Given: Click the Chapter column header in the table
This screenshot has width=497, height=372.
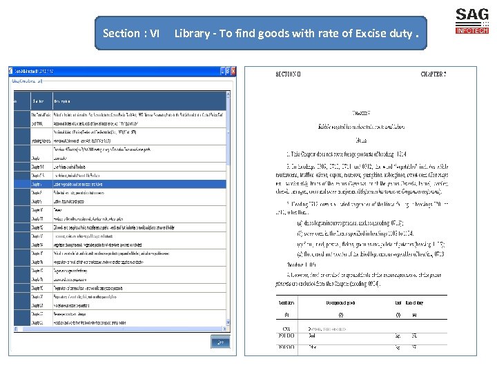Looking at the screenshot, I should [x=41, y=101].
